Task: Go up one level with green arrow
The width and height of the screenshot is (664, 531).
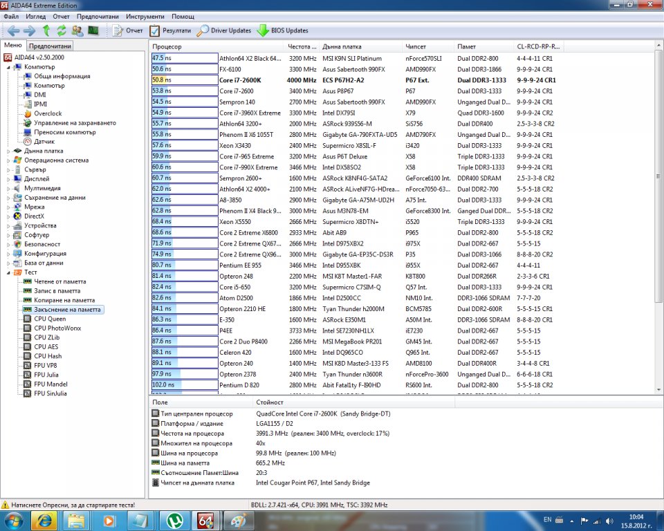Action: pos(46,30)
